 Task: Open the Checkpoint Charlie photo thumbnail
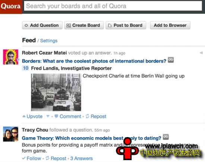56,92
